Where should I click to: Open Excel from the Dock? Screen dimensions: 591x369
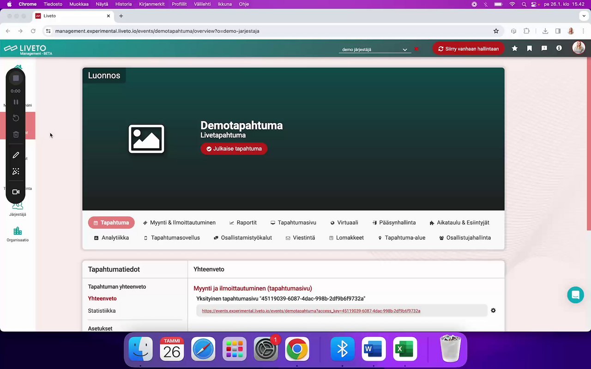point(405,349)
